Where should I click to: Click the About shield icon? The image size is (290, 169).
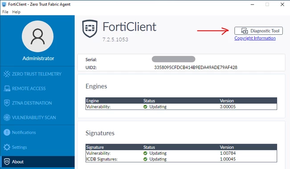pos(7,161)
